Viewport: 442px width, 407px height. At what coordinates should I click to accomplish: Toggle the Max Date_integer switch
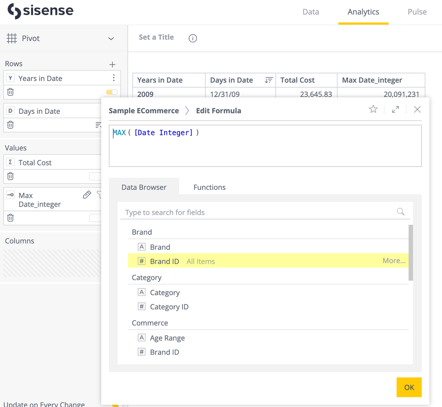coord(95,218)
